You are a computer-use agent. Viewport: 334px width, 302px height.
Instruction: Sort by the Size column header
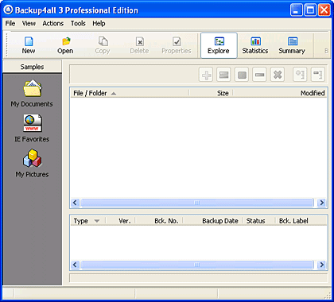click(x=211, y=93)
